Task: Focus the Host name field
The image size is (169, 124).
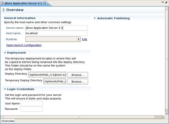Action: 56,33
